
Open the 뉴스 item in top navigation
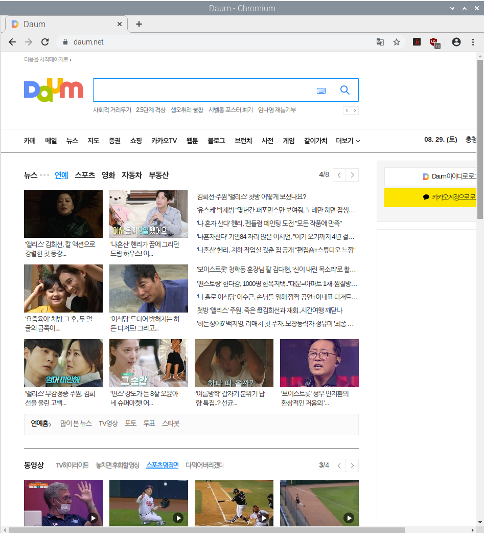coord(72,140)
